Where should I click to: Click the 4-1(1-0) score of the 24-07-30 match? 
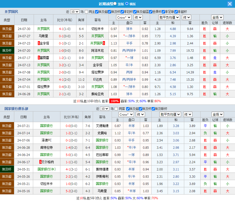coord(65,29)
